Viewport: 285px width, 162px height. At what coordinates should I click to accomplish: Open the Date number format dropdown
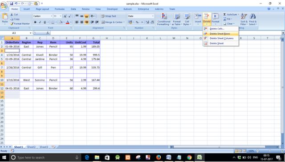point(153,16)
